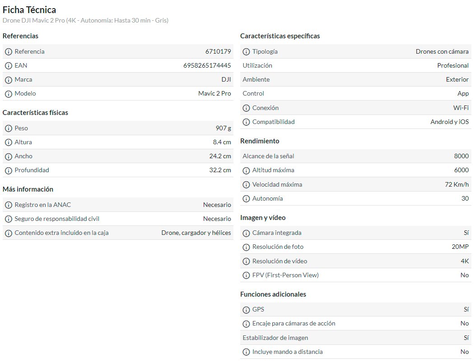475x362 pixels.
Task: Show info for Autonomía
Action: (246, 199)
